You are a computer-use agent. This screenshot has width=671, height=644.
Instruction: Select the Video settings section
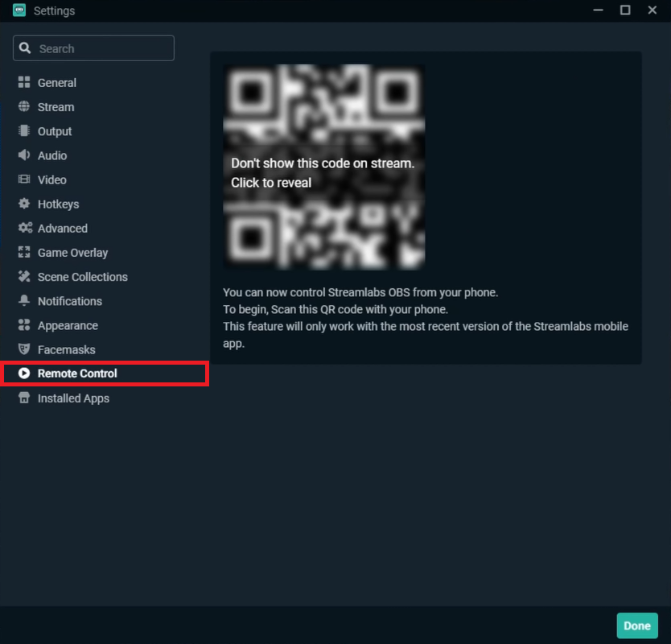(x=52, y=180)
